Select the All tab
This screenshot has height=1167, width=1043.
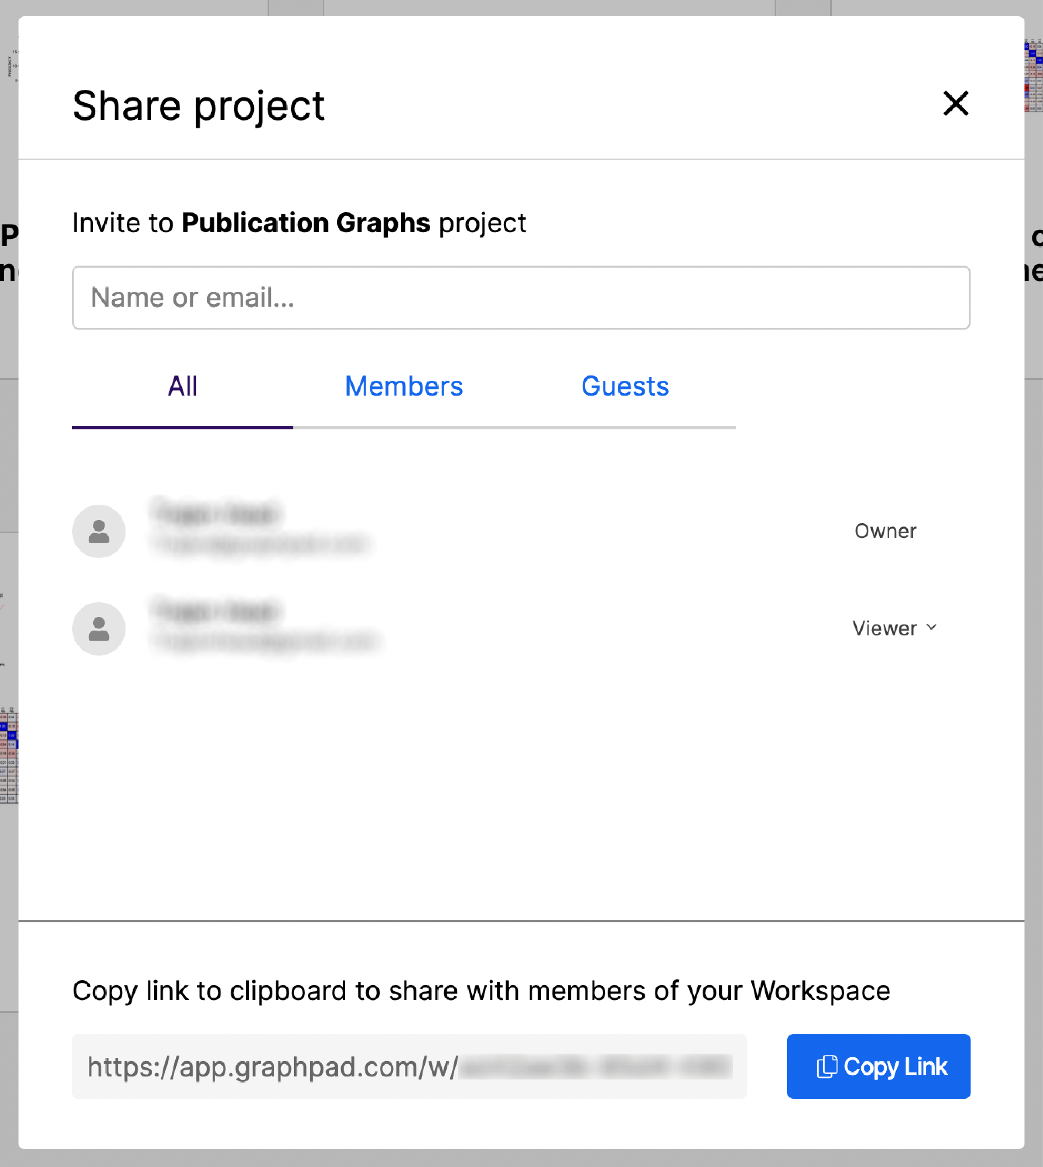[x=182, y=386]
